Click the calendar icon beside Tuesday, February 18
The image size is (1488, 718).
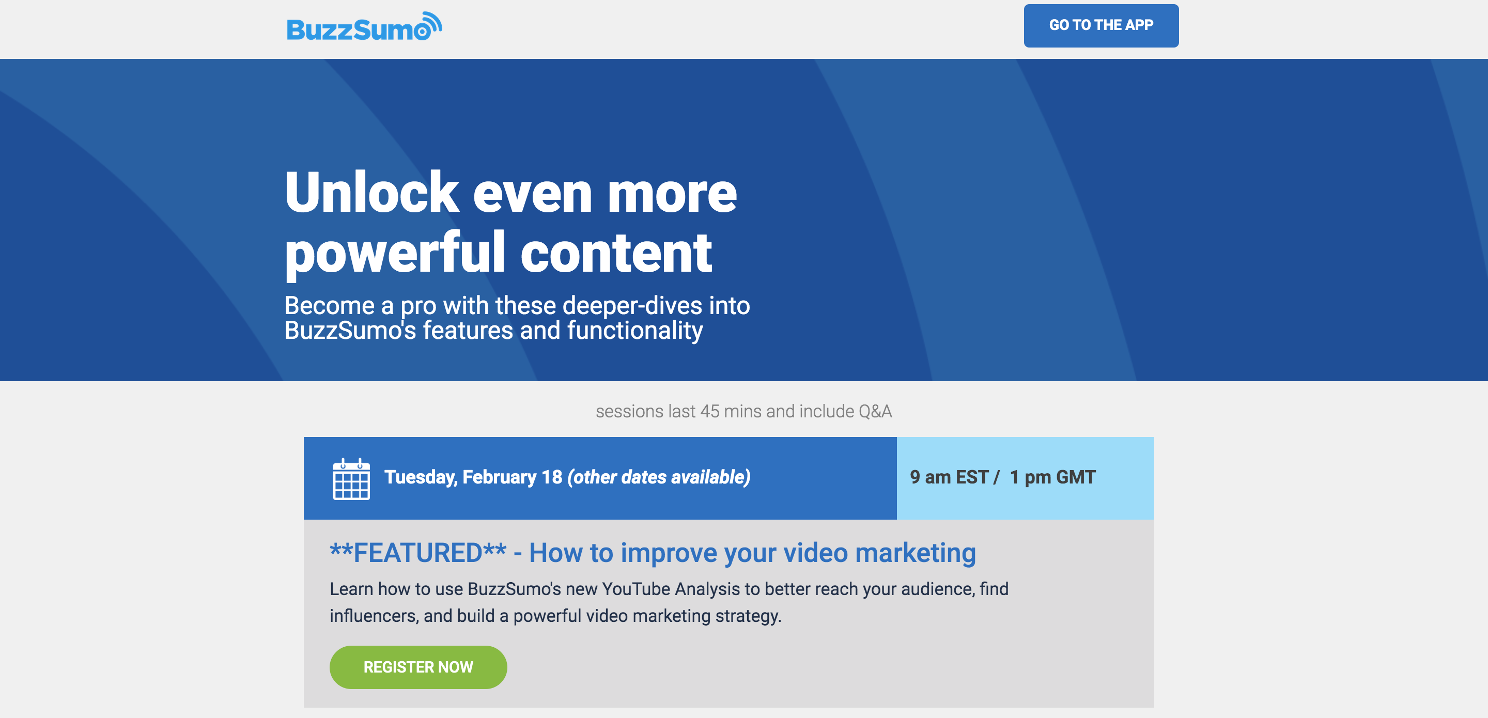[x=351, y=478]
